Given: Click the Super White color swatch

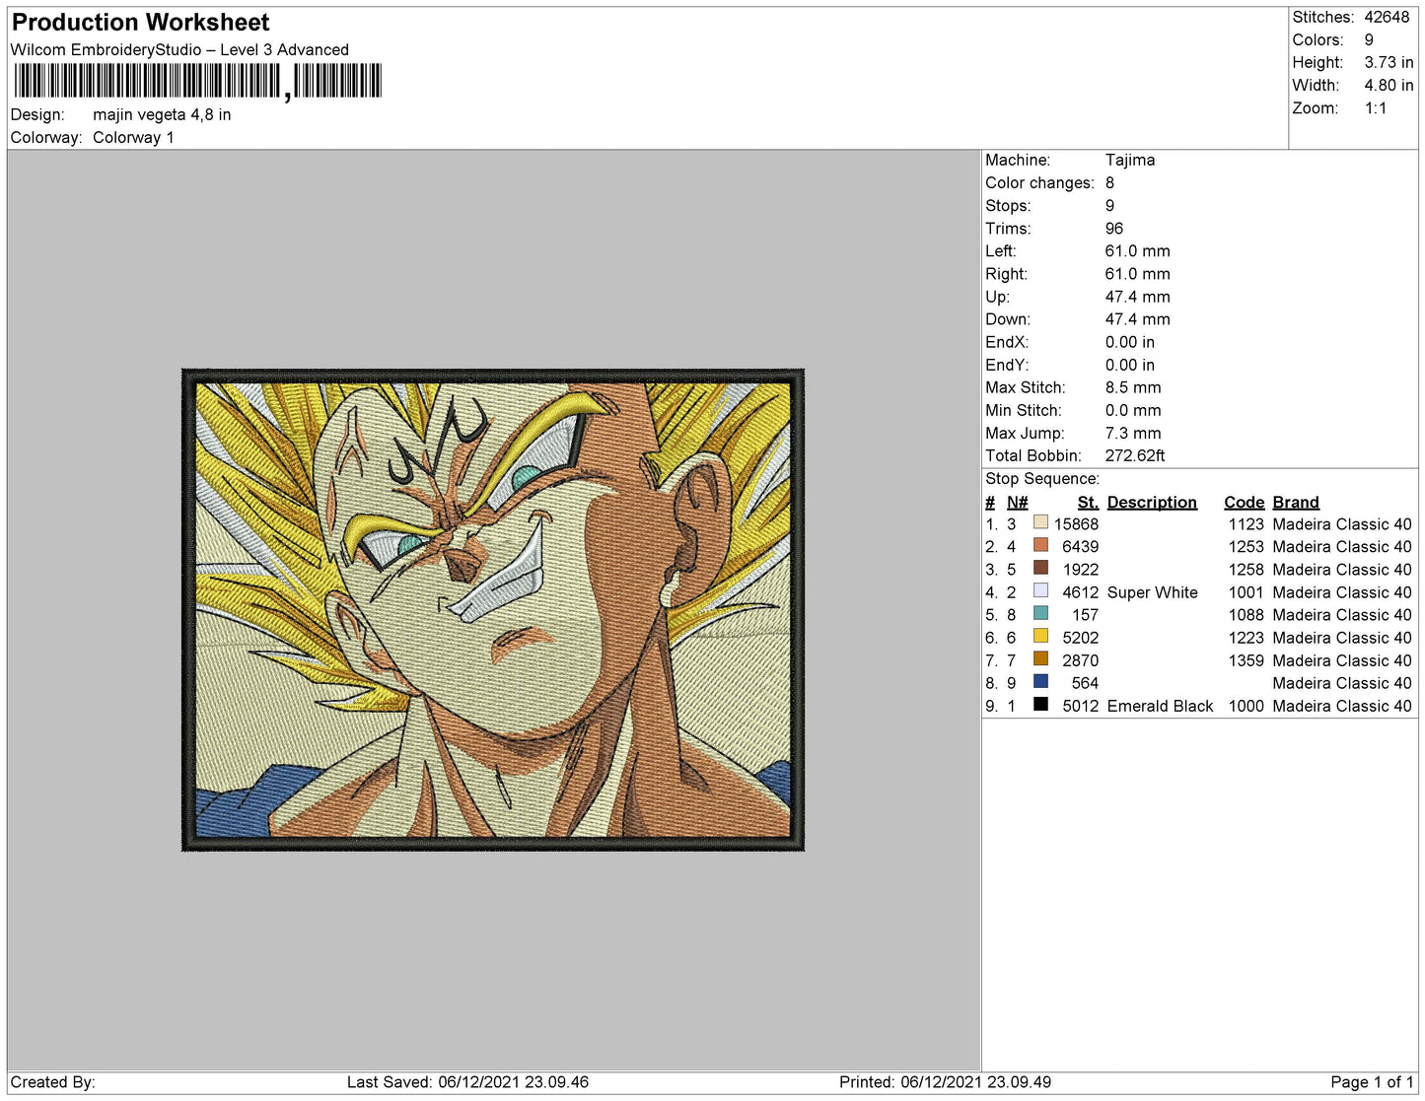Looking at the screenshot, I should coord(1040,590).
